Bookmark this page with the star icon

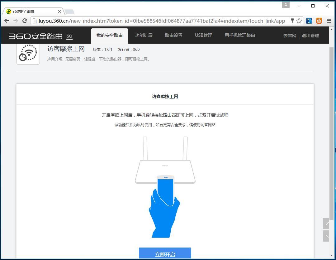299,21
